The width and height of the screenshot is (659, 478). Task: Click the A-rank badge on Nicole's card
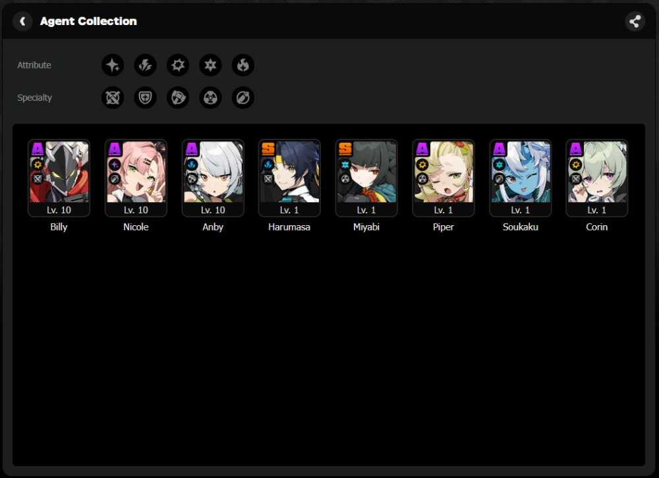114,149
